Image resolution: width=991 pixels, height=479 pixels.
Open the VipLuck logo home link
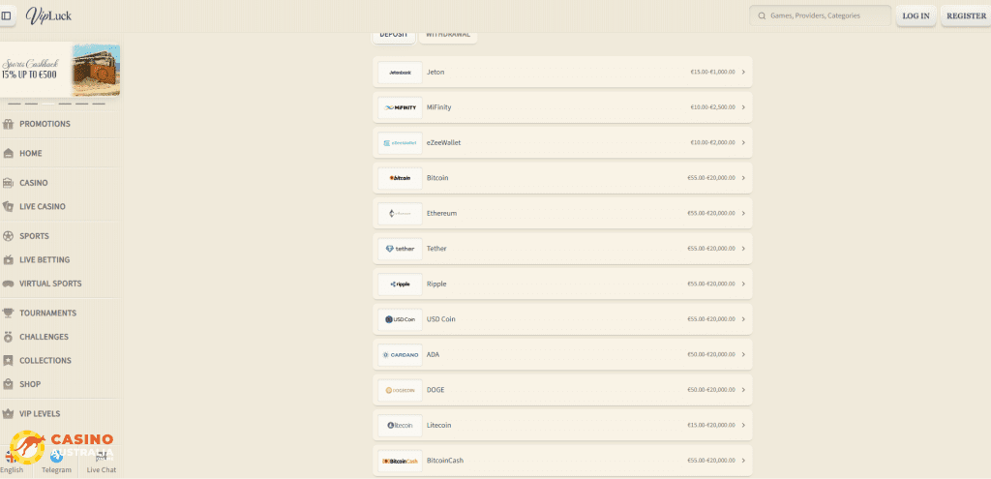pyautogui.click(x=48, y=15)
